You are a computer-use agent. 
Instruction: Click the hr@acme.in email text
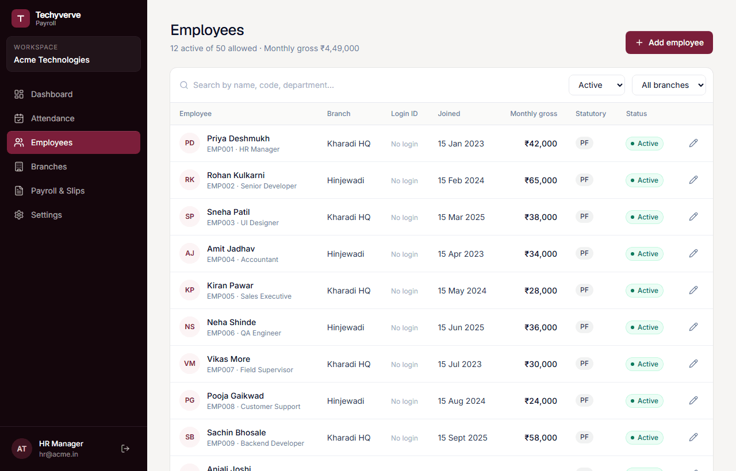point(59,454)
